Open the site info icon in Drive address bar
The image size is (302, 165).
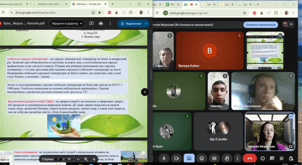click(x=12, y=13)
